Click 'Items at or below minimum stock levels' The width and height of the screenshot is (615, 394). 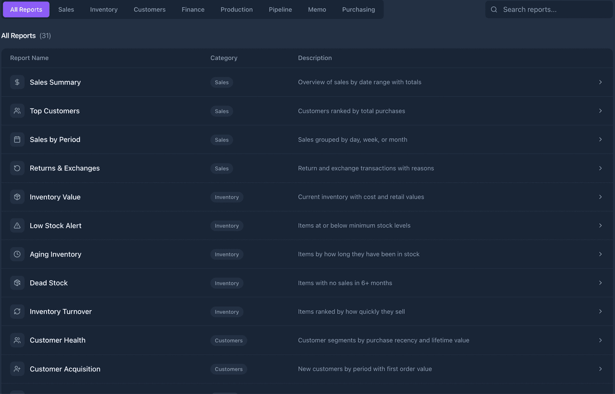(x=354, y=225)
